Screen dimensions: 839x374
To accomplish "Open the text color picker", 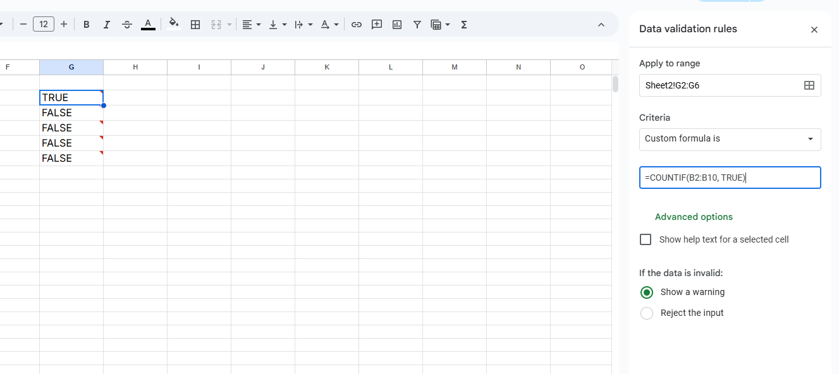I will (148, 25).
